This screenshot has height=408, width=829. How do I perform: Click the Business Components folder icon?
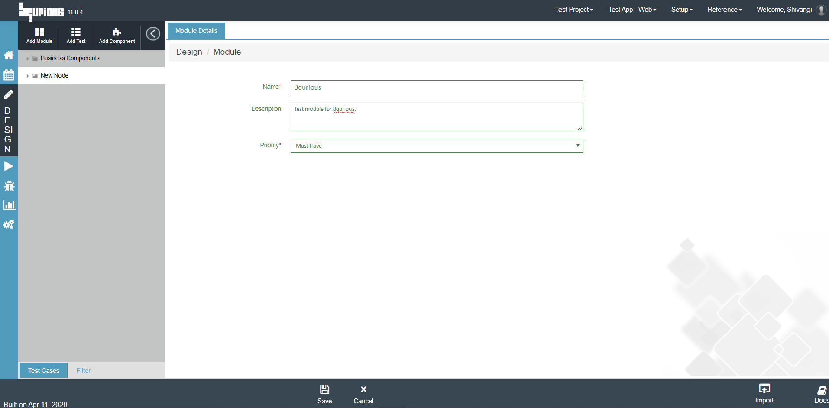(35, 58)
